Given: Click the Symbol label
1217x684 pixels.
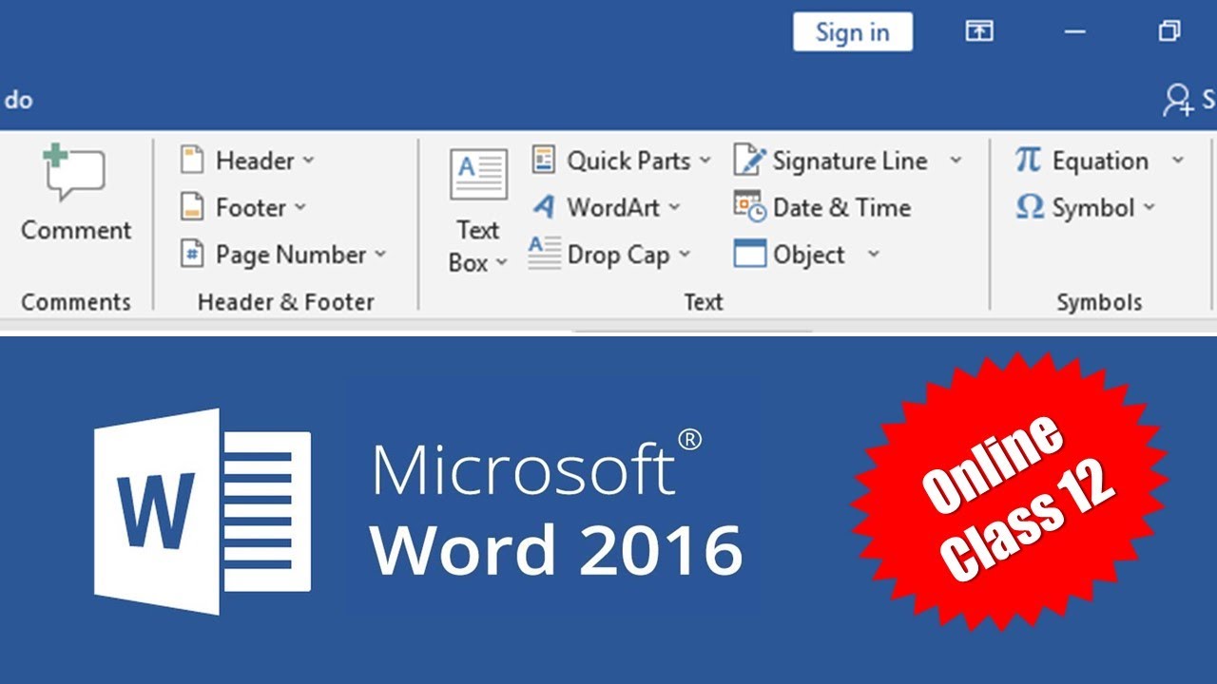Looking at the screenshot, I should (1093, 207).
